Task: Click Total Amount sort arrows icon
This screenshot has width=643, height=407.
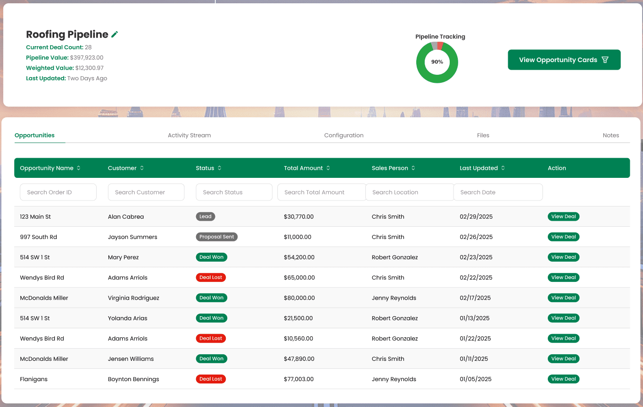Action: (328, 168)
